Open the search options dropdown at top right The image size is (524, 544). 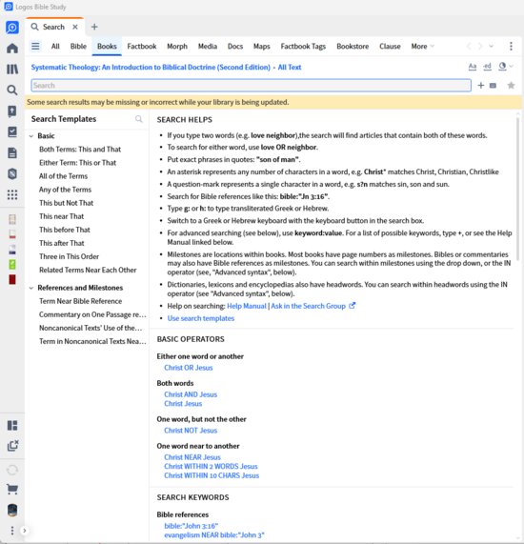[506, 67]
